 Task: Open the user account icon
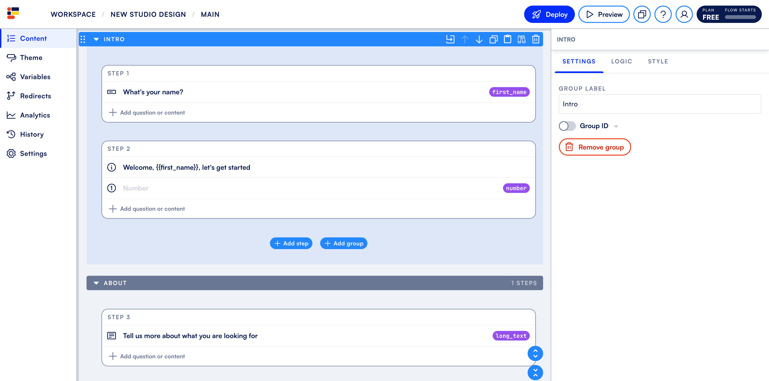coord(684,14)
